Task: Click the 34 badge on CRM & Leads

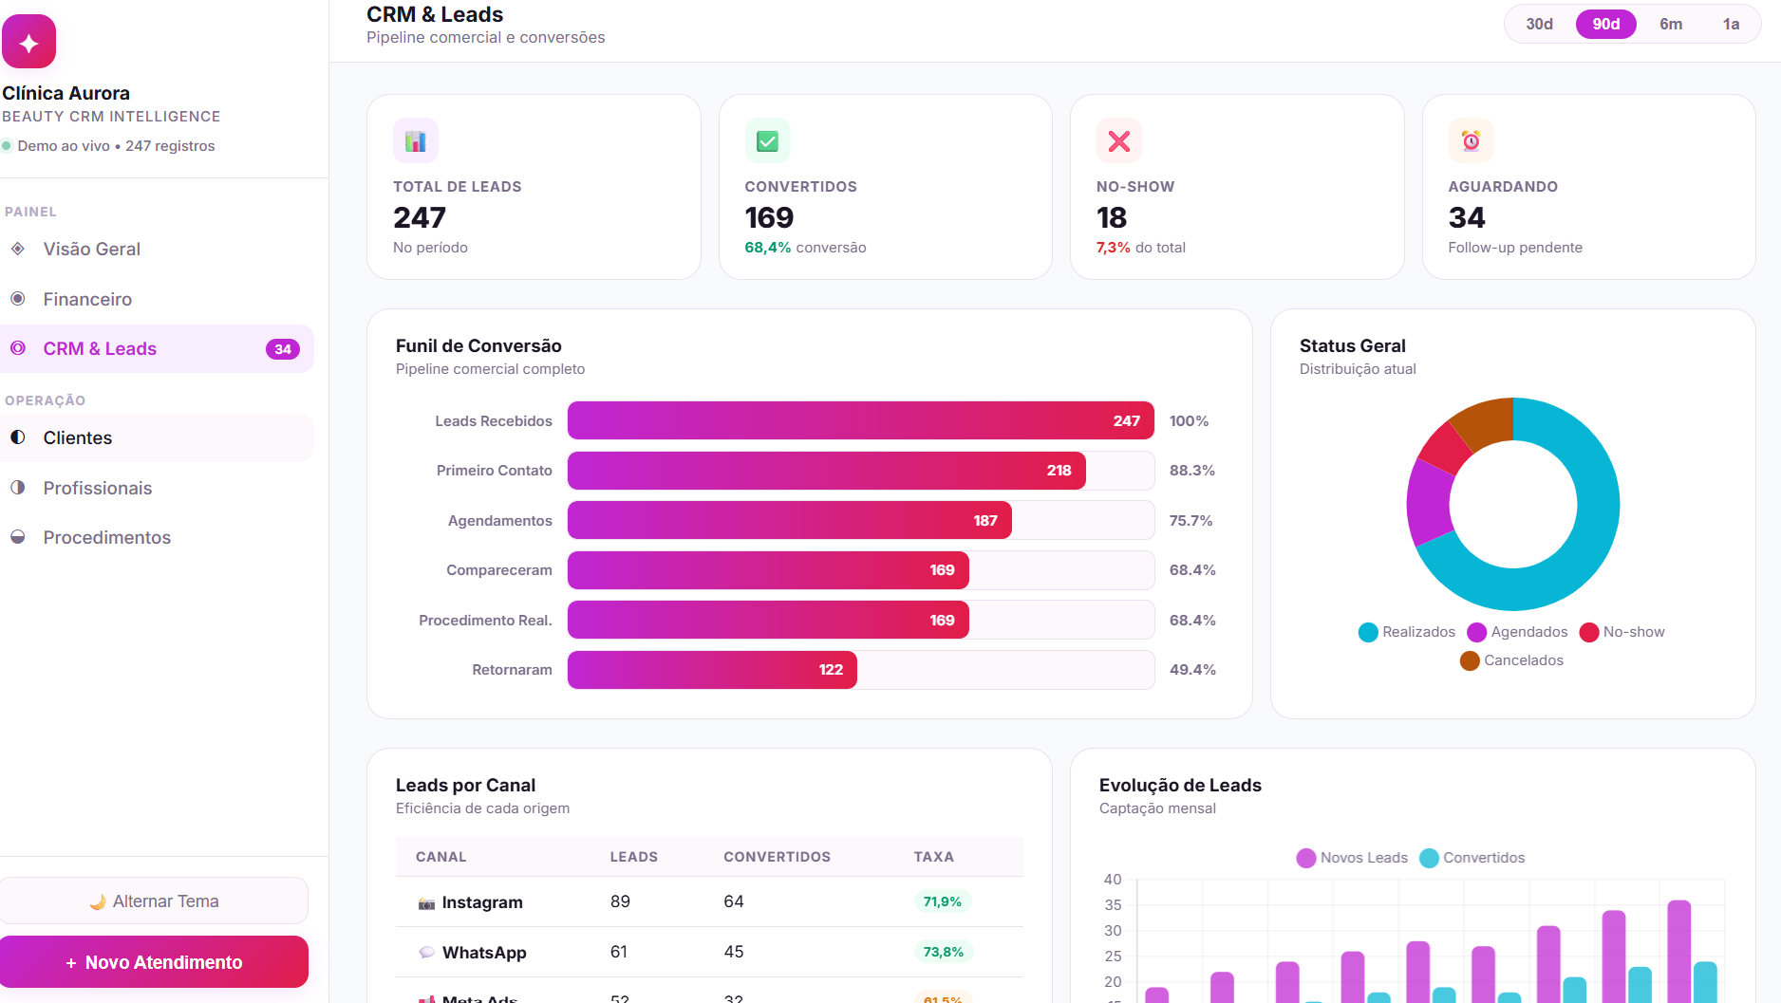Action: [283, 349]
